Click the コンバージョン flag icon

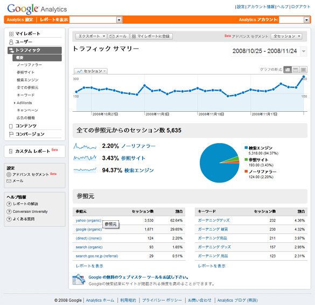pos(11,134)
